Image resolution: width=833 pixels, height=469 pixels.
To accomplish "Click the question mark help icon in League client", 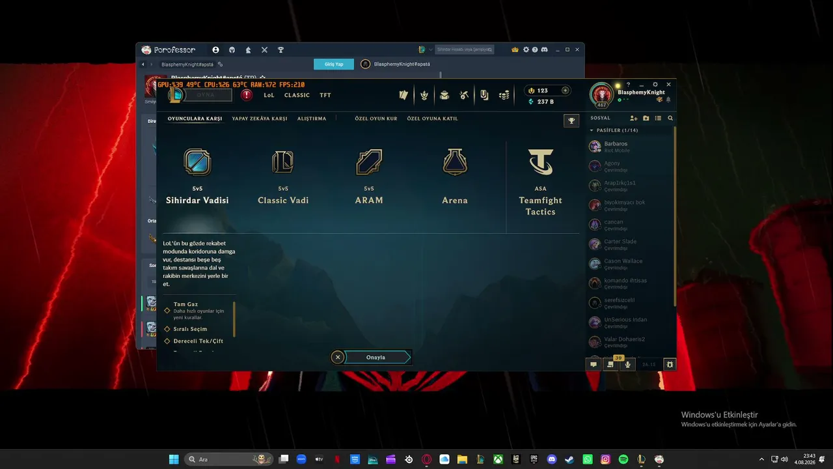I will tap(628, 85).
